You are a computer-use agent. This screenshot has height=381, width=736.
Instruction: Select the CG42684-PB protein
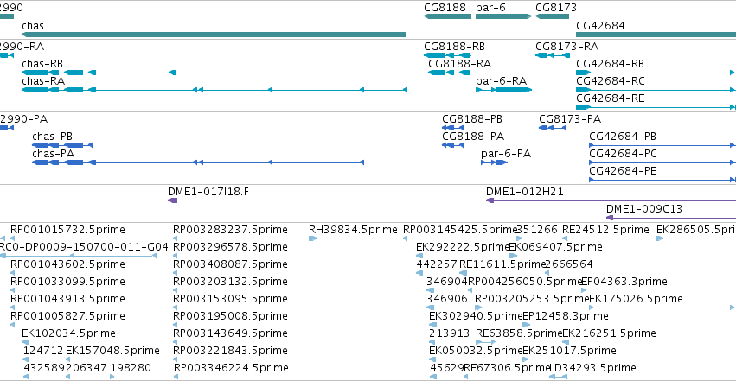pos(662,145)
